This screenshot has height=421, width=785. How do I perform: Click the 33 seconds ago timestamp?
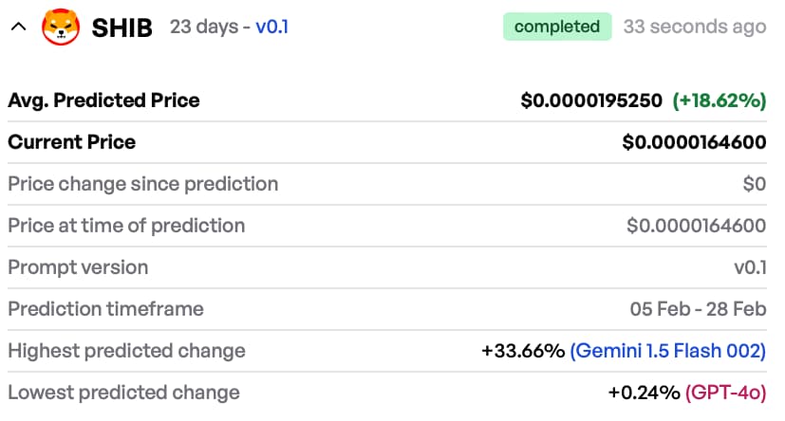pyautogui.click(x=694, y=27)
